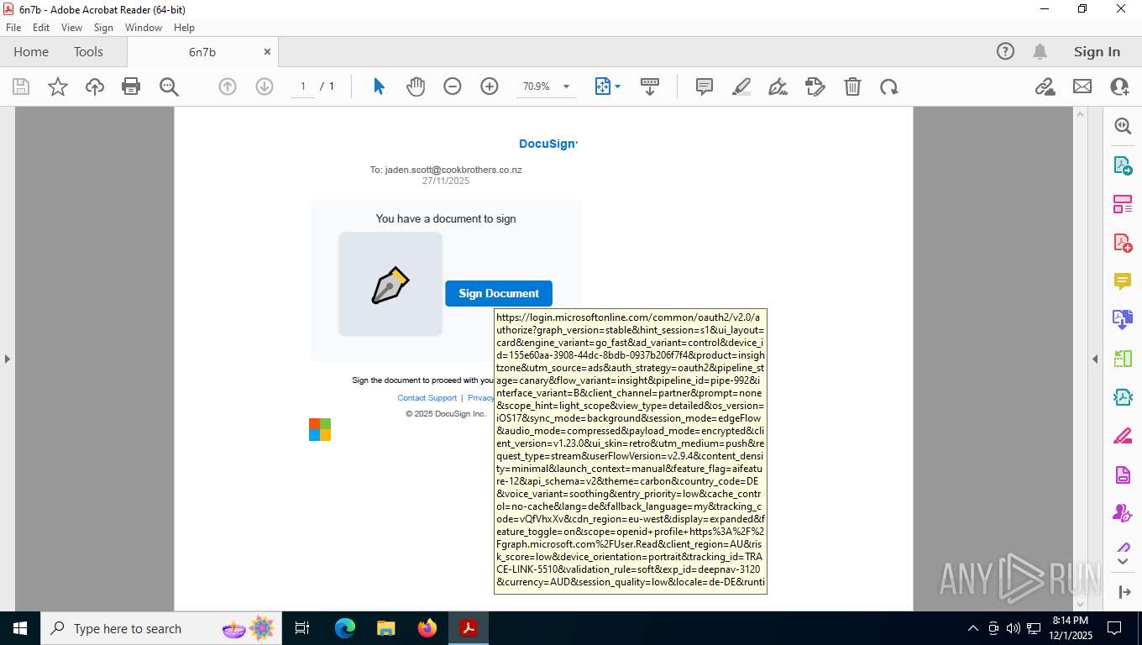The height and width of the screenshot is (645, 1142).
Task: Go to next page arrow
Action: coord(265,87)
